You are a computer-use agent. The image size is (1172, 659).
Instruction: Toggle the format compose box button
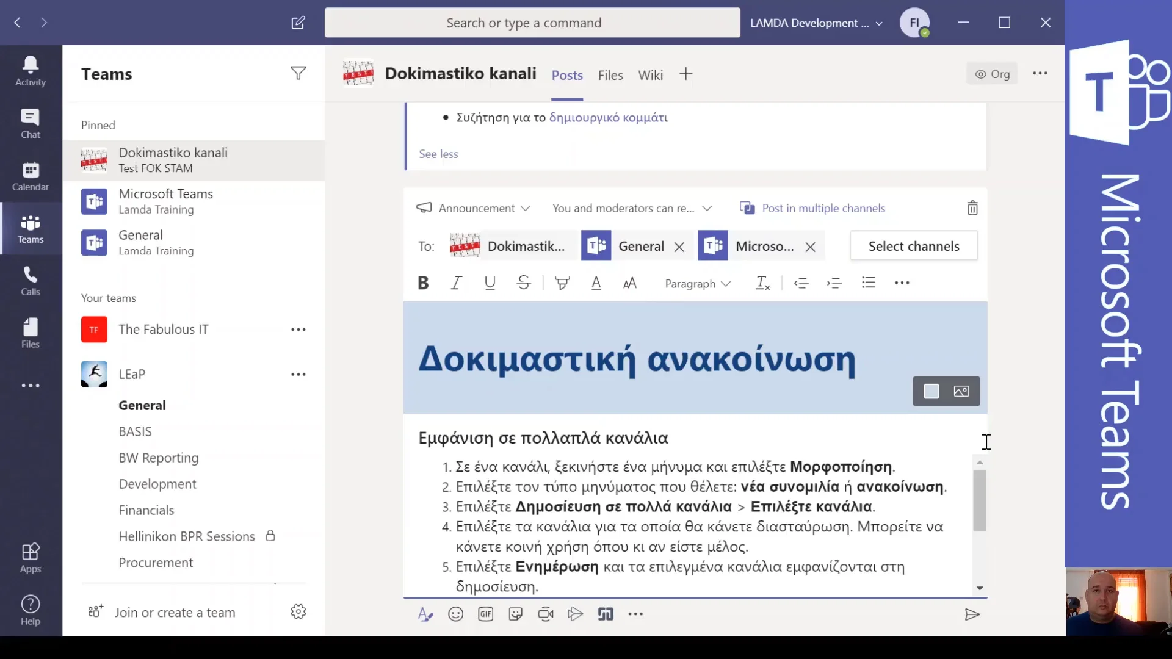coord(425,614)
